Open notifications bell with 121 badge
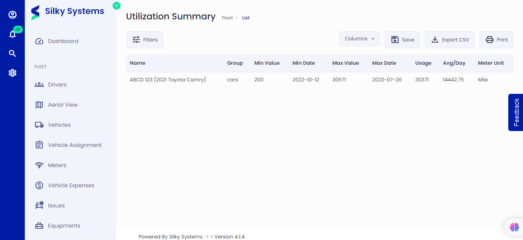The width and height of the screenshot is (523, 240). click(12, 34)
